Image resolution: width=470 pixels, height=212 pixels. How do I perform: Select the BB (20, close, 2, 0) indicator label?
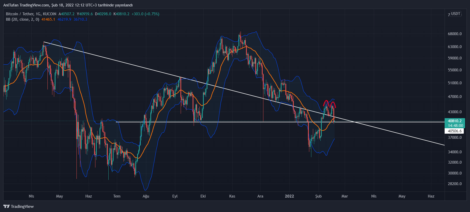click(x=23, y=19)
